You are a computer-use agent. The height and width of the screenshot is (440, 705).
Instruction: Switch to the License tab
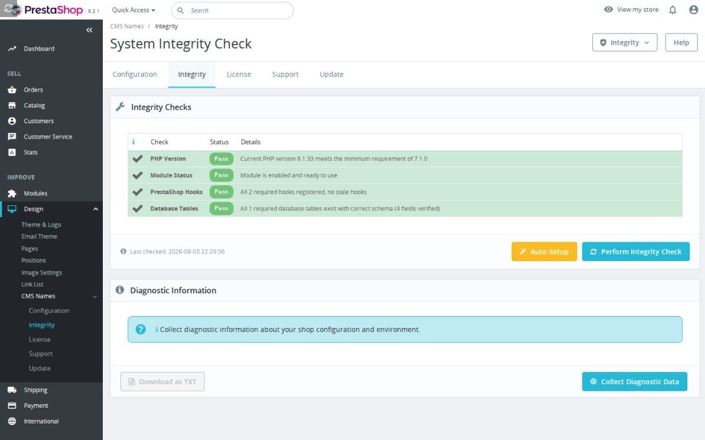pos(239,75)
